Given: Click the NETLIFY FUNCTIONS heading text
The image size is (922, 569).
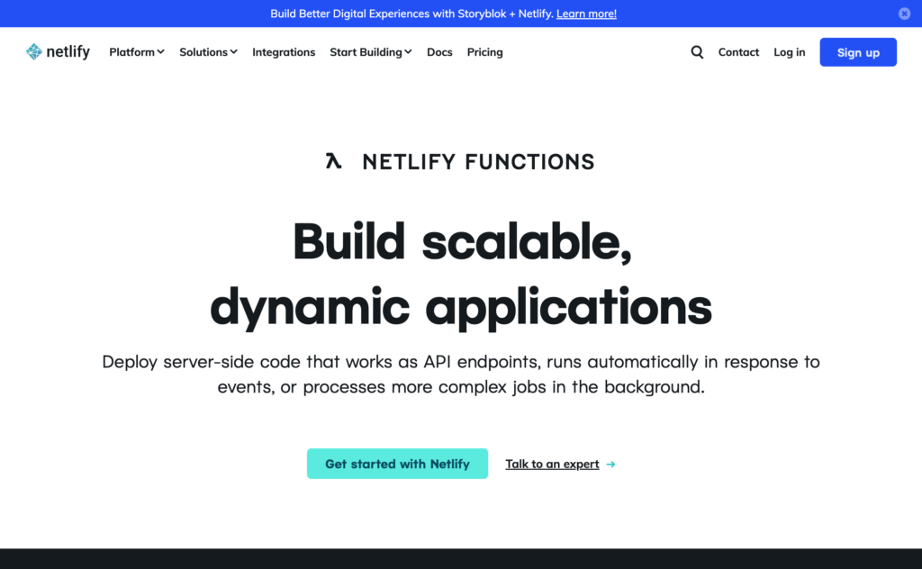Looking at the screenshot, I should point(478,162).
